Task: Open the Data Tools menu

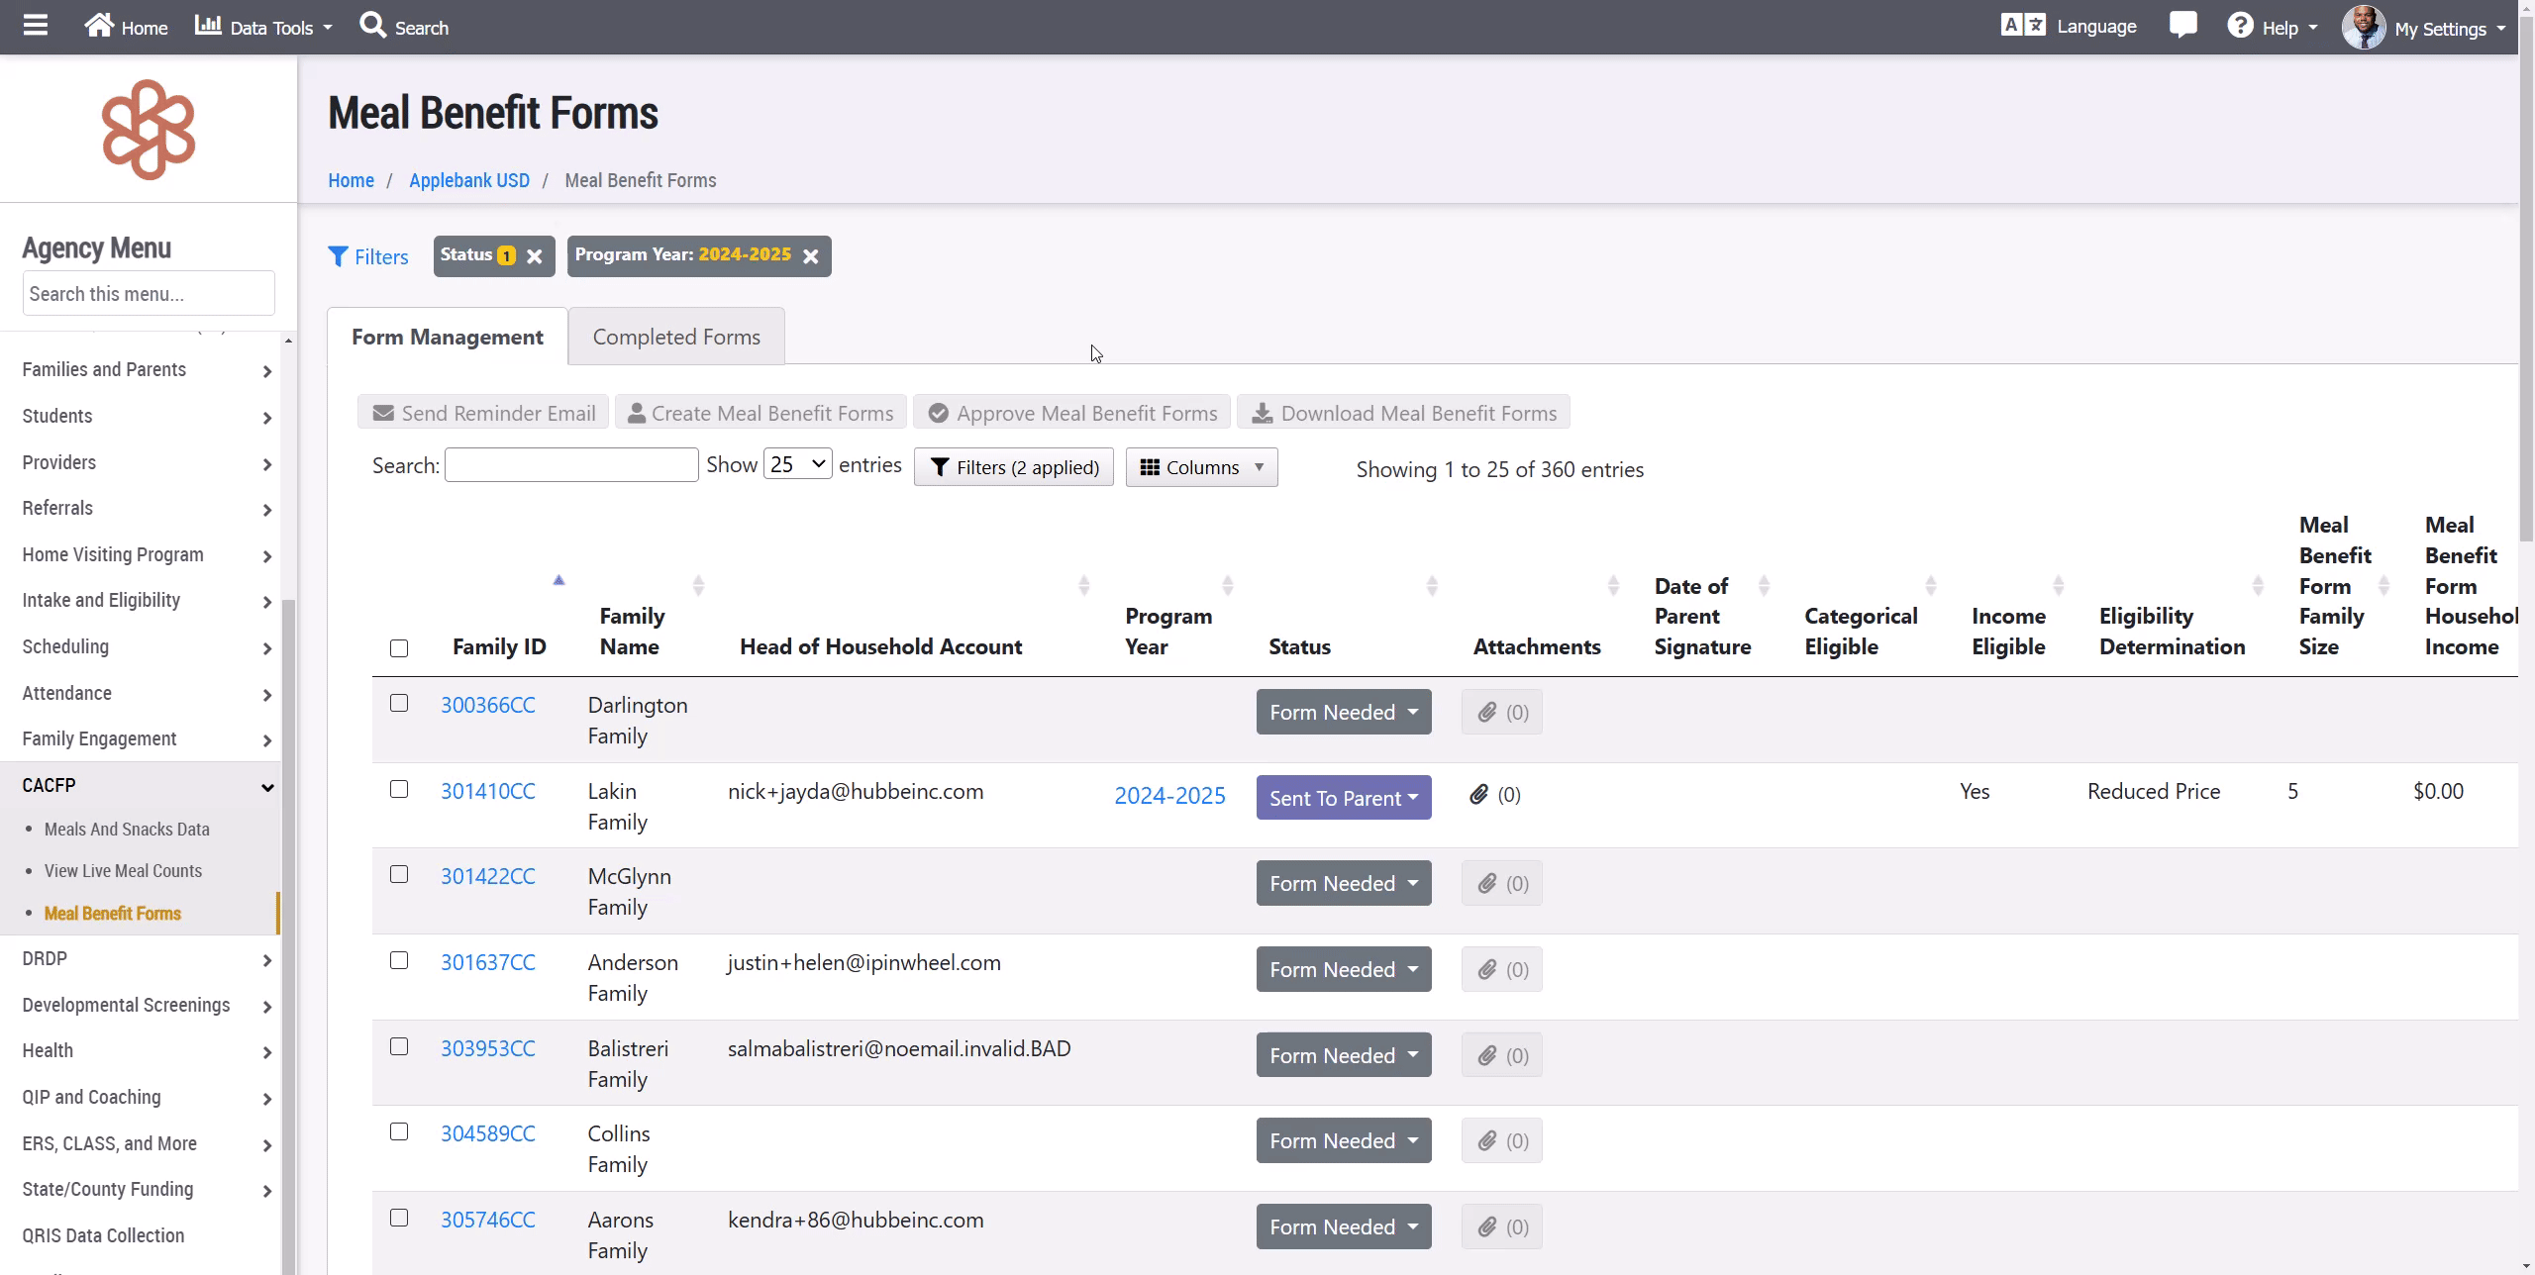Action: click(263, 28)
